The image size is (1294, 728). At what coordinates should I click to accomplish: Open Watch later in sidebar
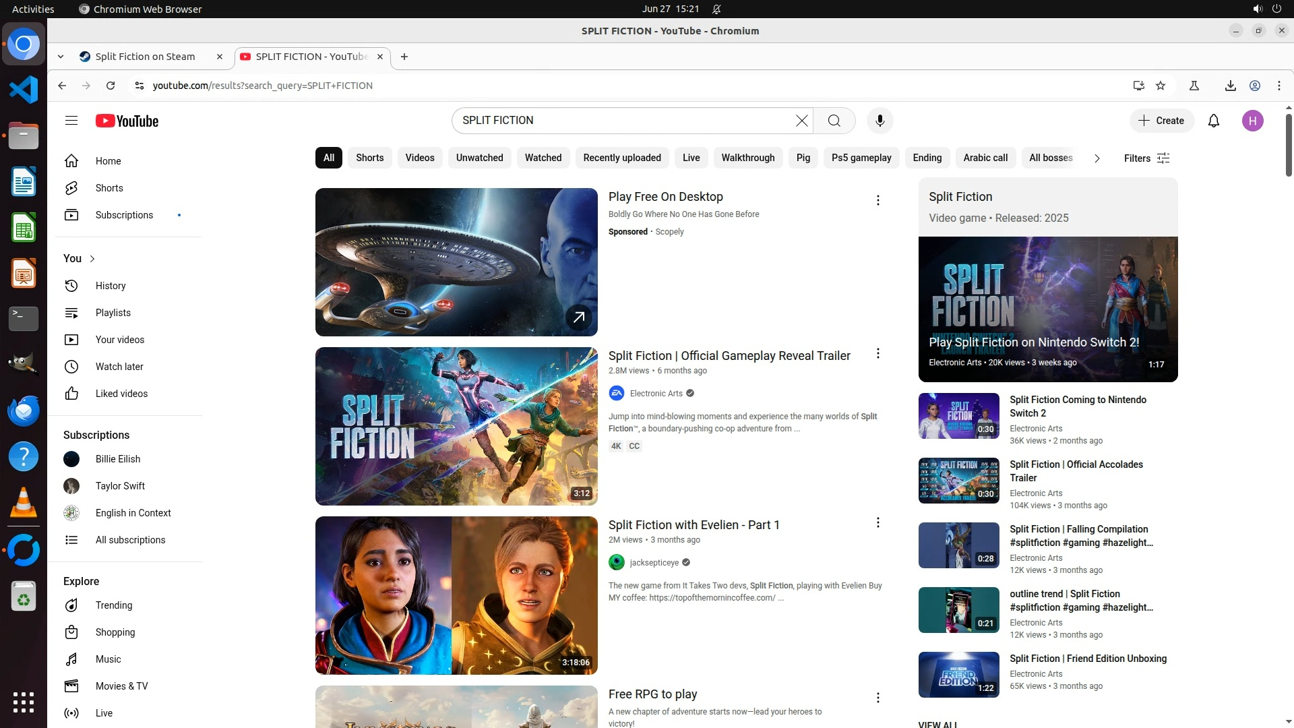[x=119, y=367]
